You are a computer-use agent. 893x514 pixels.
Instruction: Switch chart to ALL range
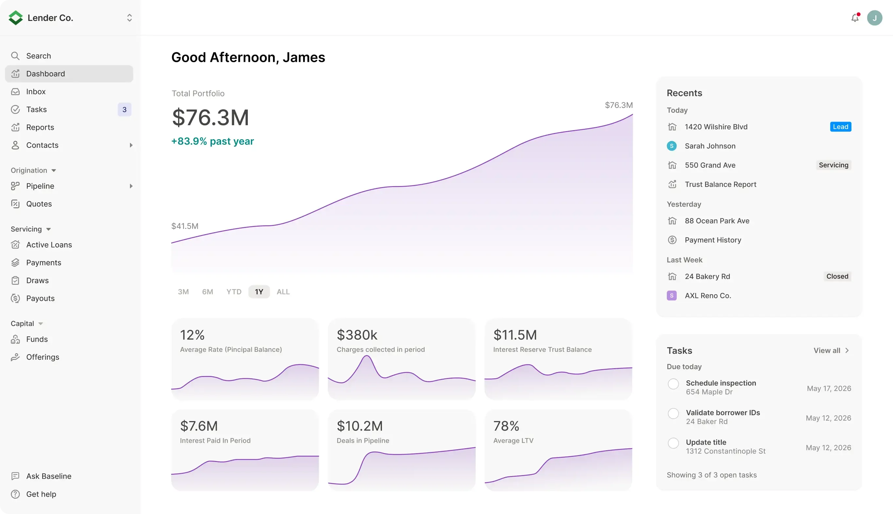coord(283,292)
